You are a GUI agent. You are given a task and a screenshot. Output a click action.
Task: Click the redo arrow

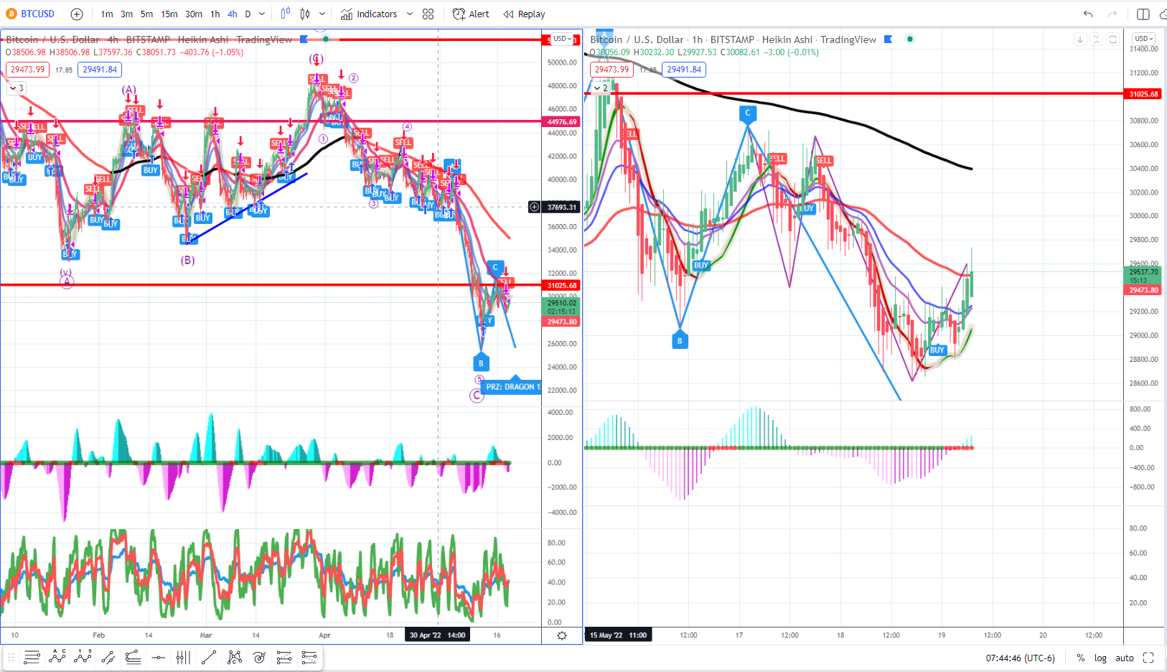click(1112, 14)
